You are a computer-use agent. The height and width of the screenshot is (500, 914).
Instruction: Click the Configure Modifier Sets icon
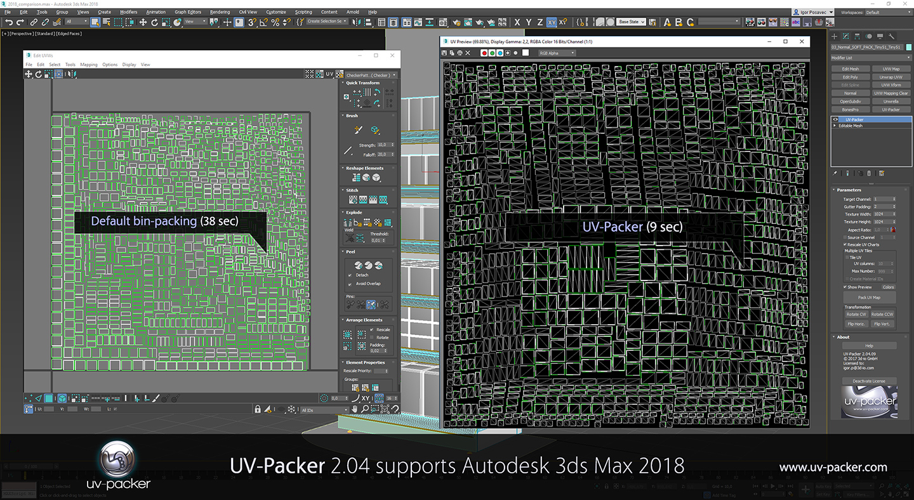pos(881,173)
